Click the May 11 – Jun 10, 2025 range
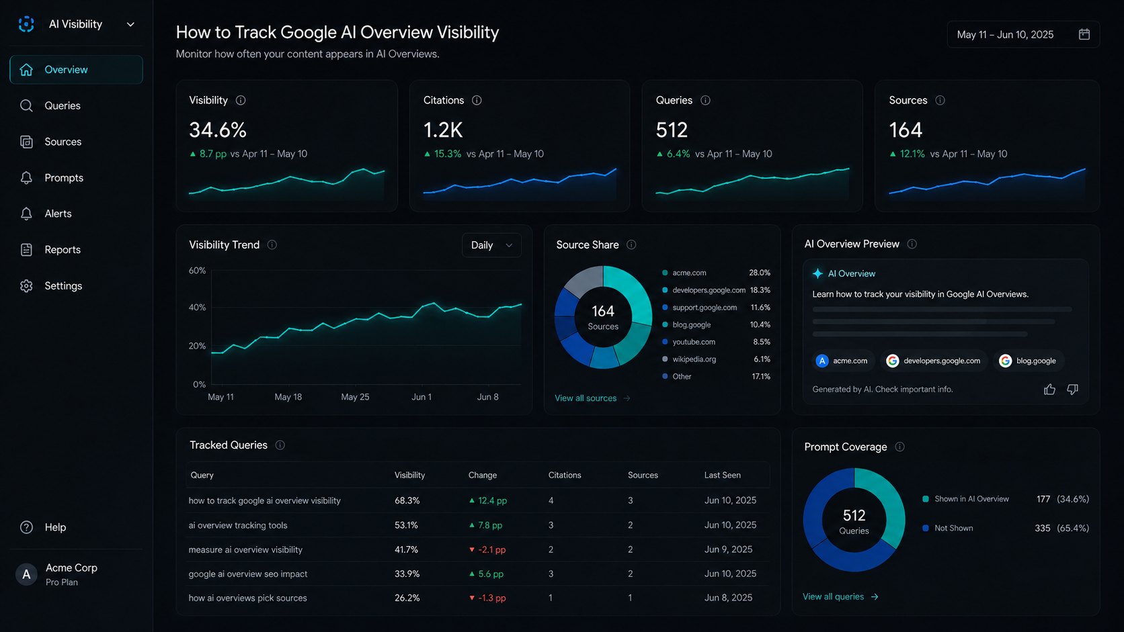 [x=1005, y=34]
